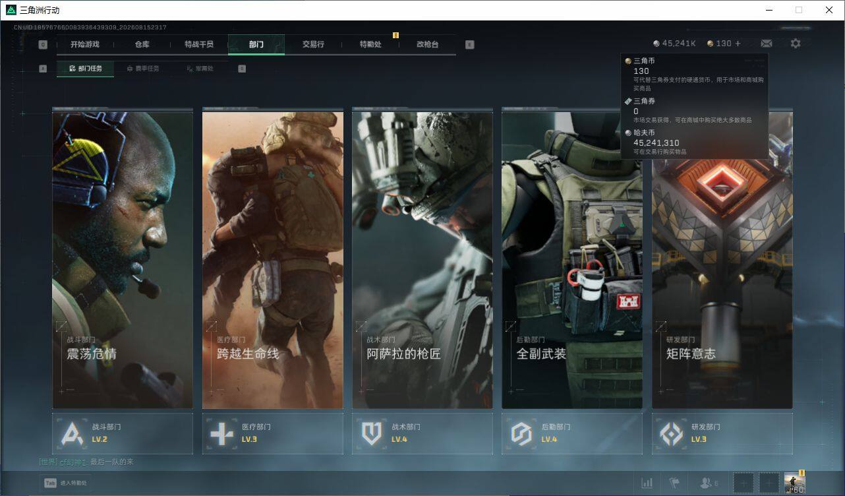Minimize the 三角洲行动 window
The image size is (845, 496).
click(x=769, y=10)
